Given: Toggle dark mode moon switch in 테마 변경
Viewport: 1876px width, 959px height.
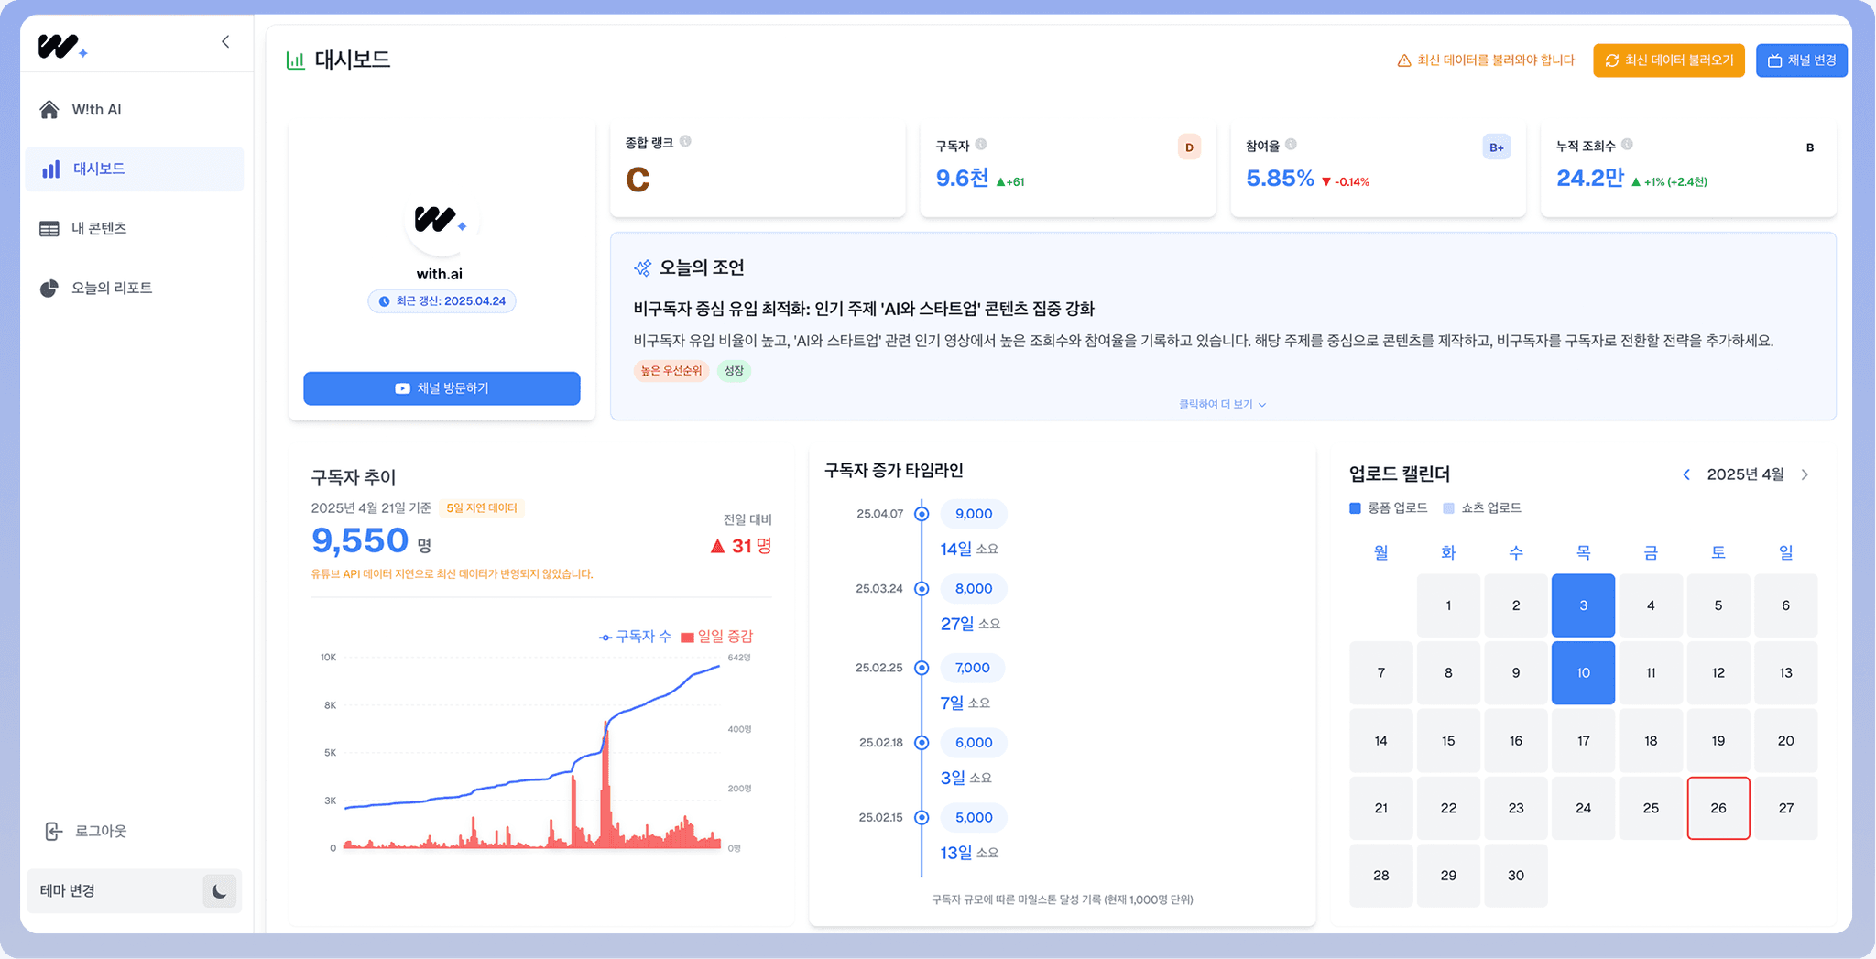Looking at the screenshot, I should coord(219,890).
